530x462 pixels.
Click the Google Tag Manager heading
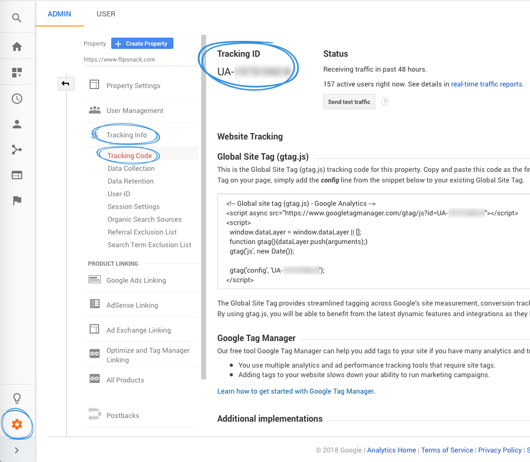point(256,338)
